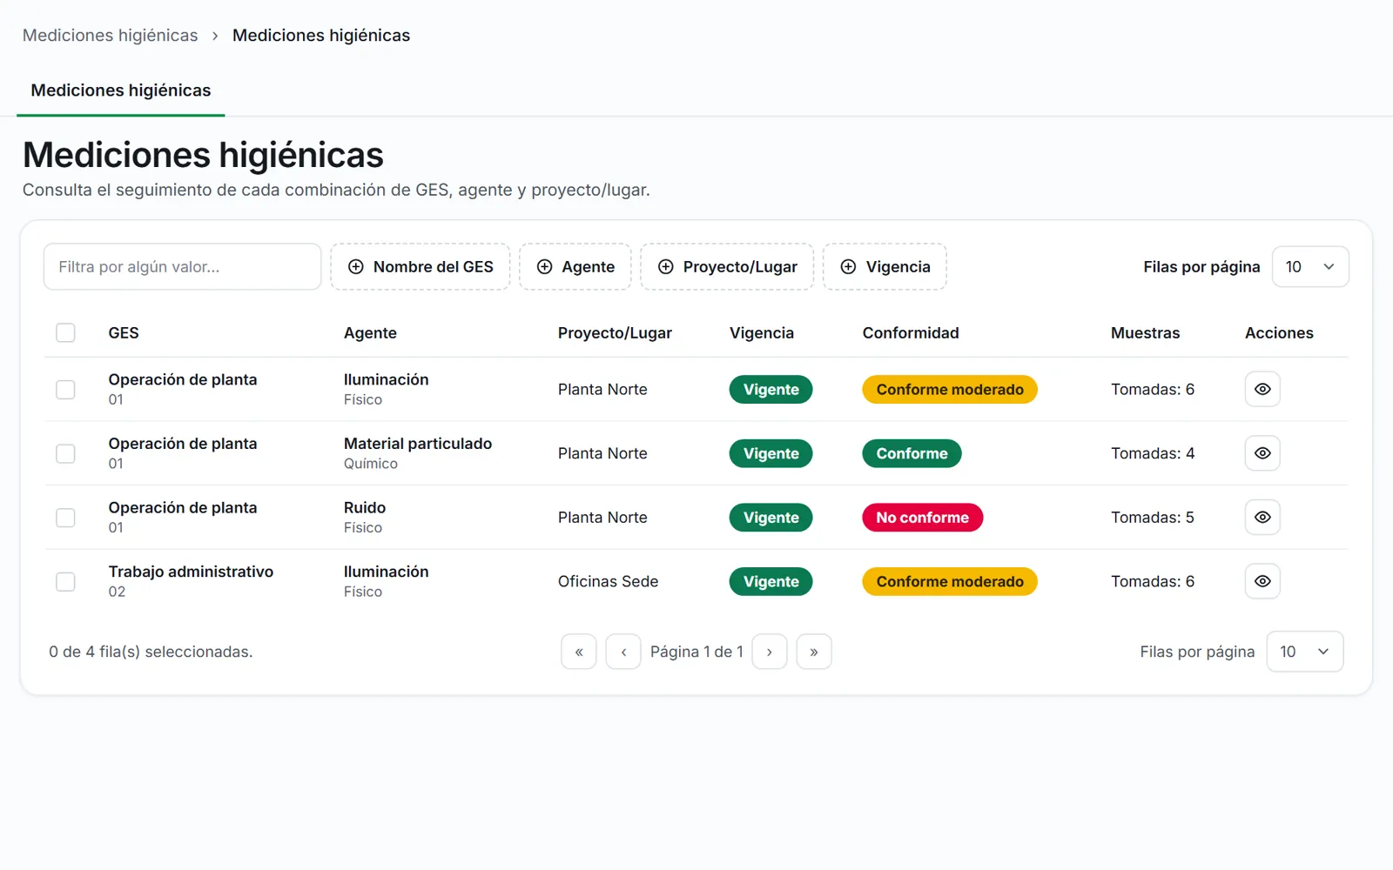Open parent Mediciones higiénicas breadcrumb link
Screen dimensions: 1393x870
coord(111,36)
